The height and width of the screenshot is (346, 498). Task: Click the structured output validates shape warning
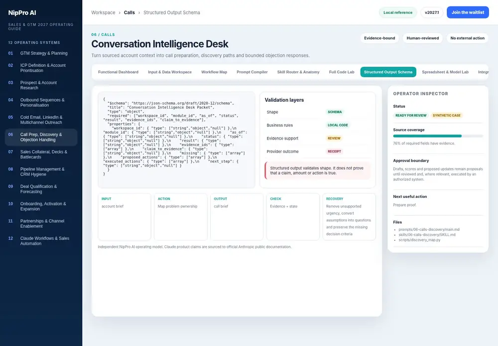[318, 171]
